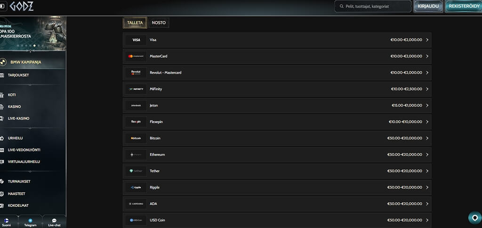Open the floating chat bubble icon
This screenshot has width=482, height=228.
click(475, 218)
